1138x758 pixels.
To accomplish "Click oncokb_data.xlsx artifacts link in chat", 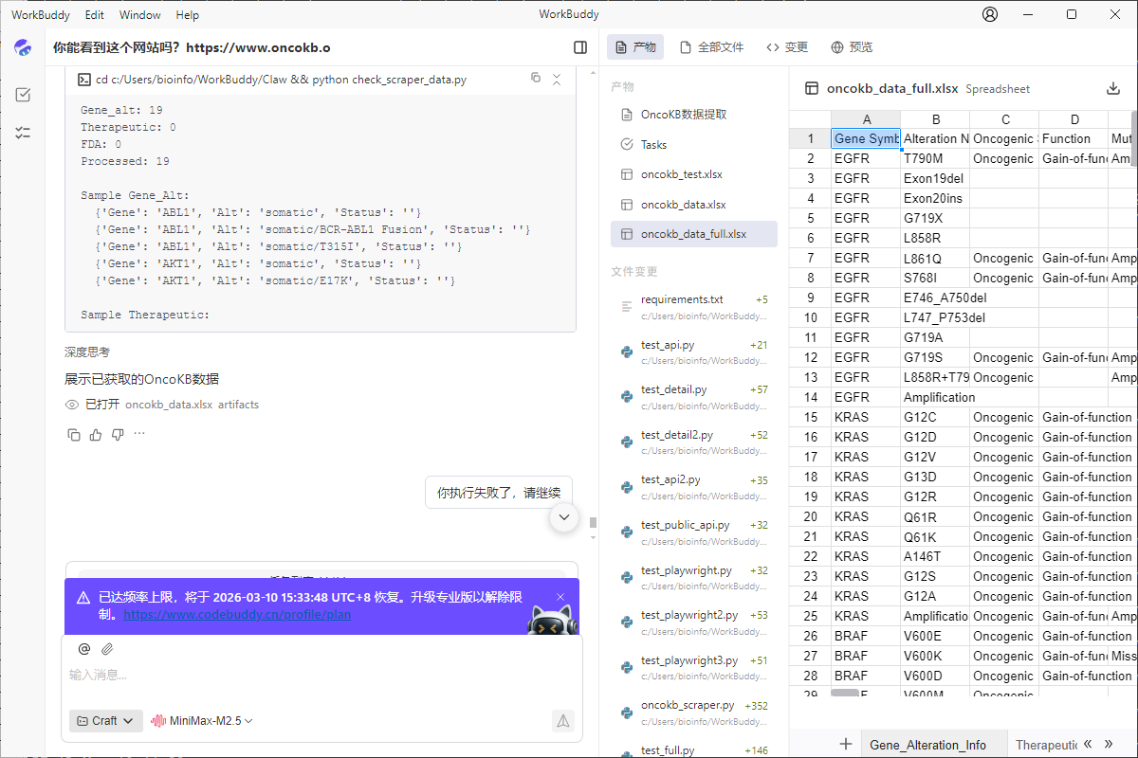I will (x=192, y=404).
